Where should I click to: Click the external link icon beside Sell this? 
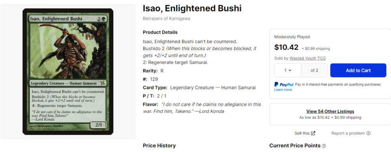coord(313,133)
